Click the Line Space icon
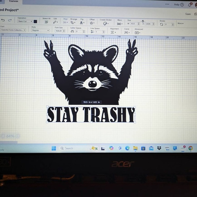 (92, 32)
